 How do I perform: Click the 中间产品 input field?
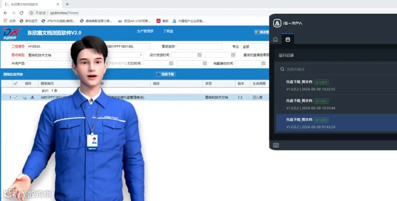pos(49,63)
